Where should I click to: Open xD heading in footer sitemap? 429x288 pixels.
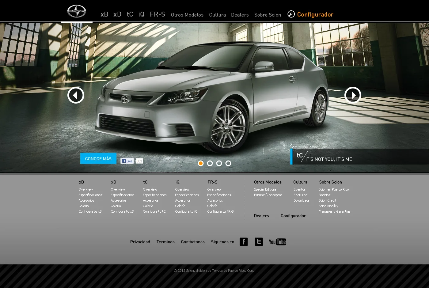coord(114,182)
